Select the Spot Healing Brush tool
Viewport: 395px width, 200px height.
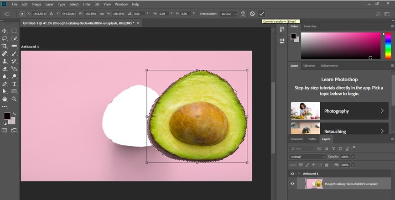(5, 53)
